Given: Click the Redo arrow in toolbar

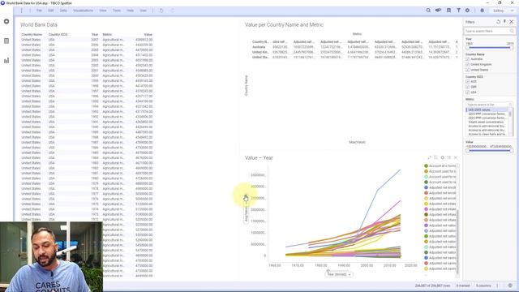Looking at the screenshot, I should pyautogui.click(x=172, y=11).
